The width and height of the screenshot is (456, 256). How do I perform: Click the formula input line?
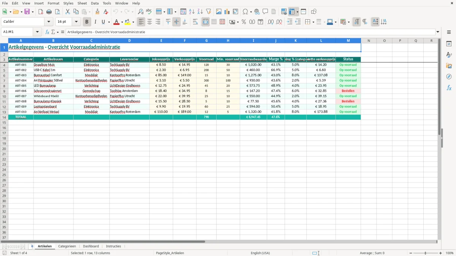(x=250, y=32)
